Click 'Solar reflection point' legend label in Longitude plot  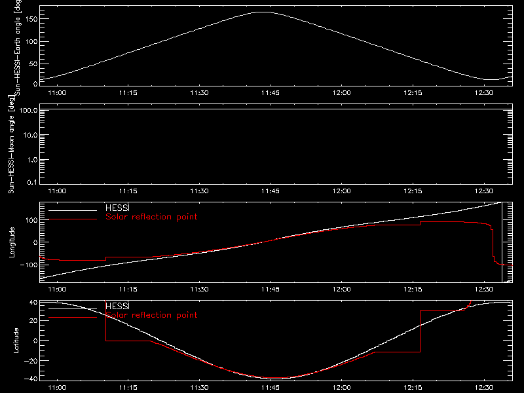pos(151,217)
